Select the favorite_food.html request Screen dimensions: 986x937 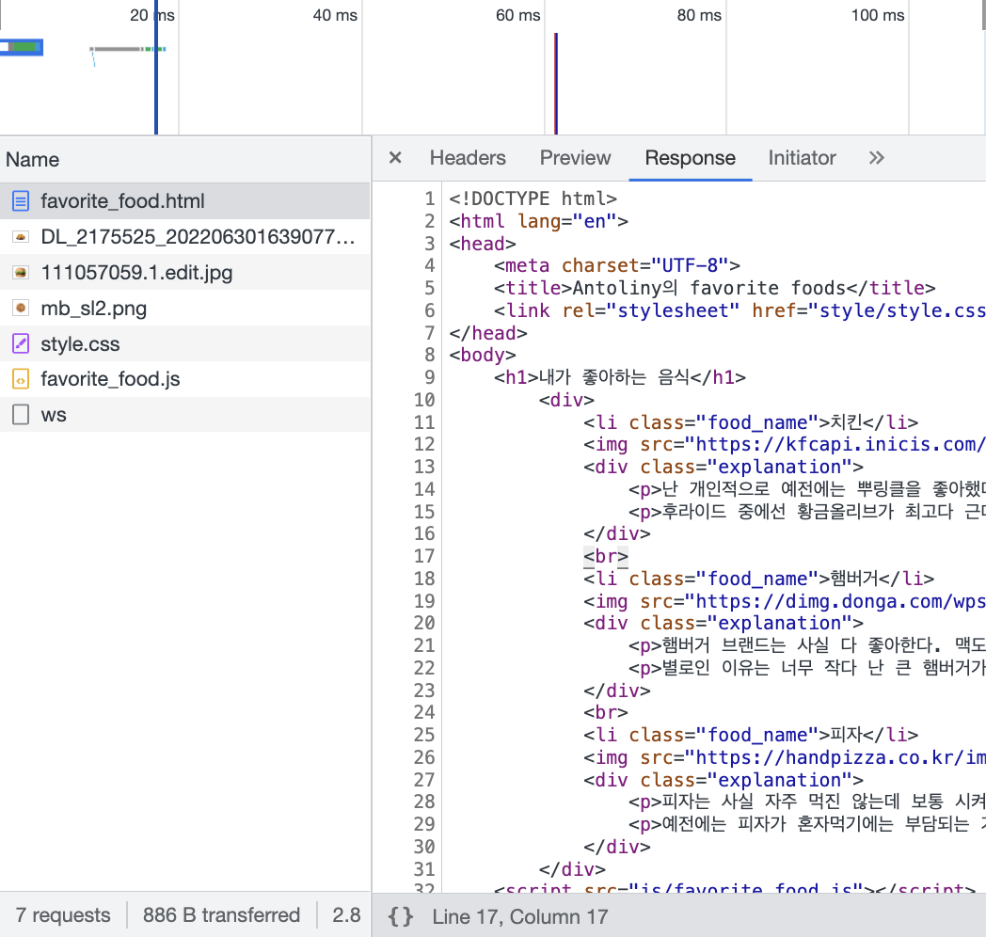point(184,201)
